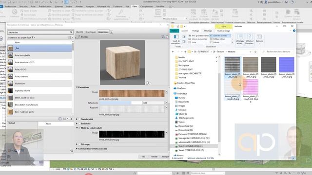Select the Apparence tab
312x175 pixels.
(103, 32)
